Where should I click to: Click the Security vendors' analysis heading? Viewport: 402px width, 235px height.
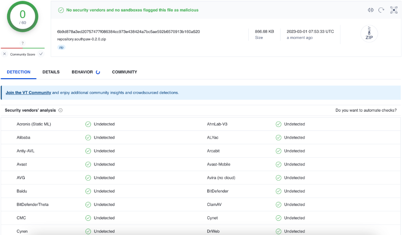point(30,110)
